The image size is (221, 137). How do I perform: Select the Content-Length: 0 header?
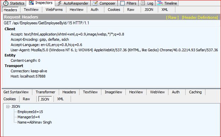click(x=25, y=61)
